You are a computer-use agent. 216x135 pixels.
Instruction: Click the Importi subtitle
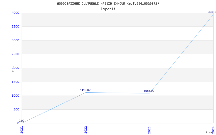point(108,9)
